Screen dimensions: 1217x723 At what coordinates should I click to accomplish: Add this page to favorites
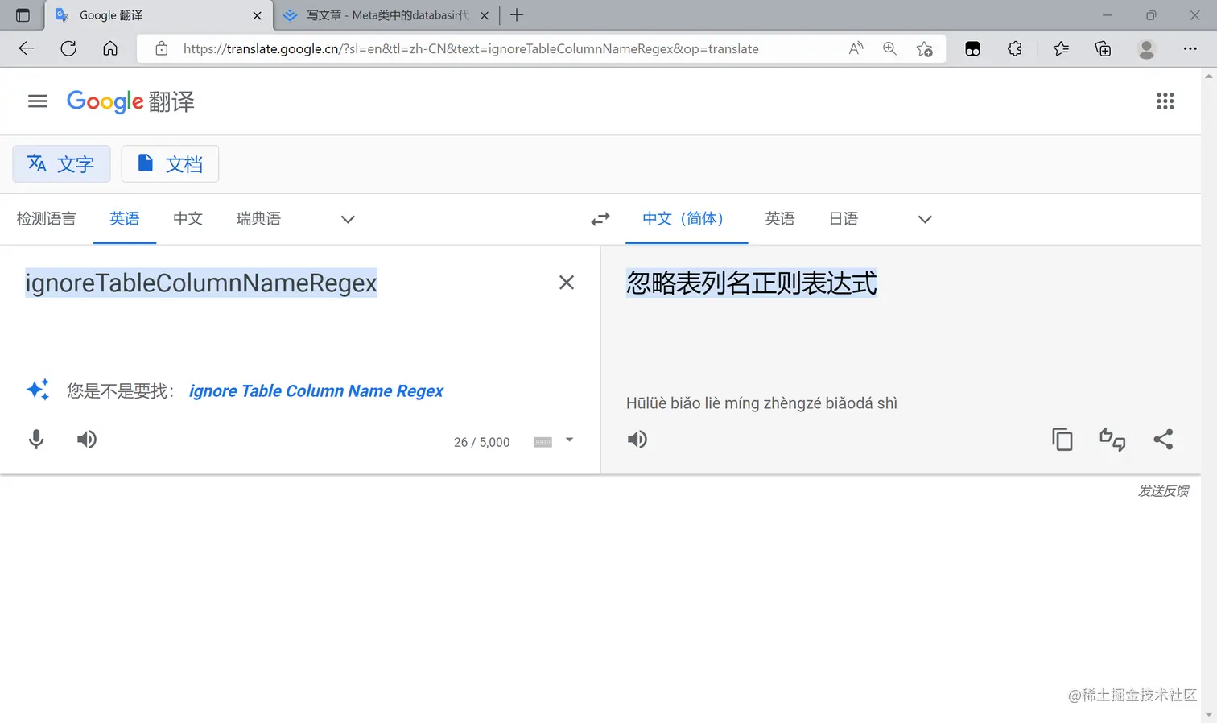coord(925,49)
